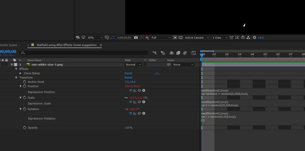Select layer one-white-star-1.png name
The width and height of the screenshot is (305, 151).
coord(47,65)
